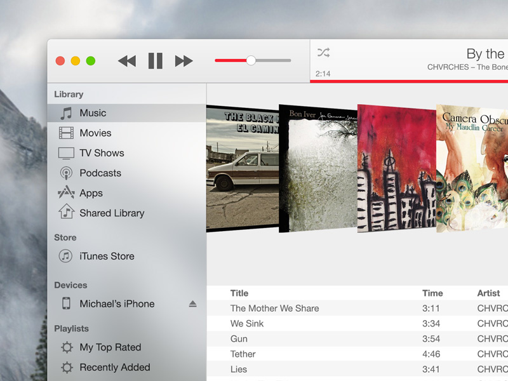
Task: Click the volume slider knob
Action: click(251, 60)
